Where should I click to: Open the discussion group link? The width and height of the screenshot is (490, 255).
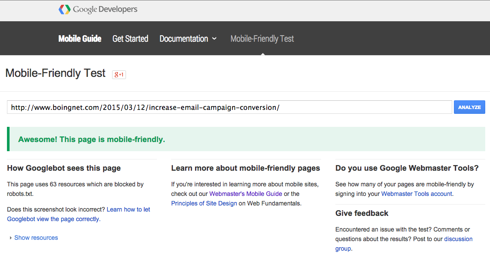point(404,244)
